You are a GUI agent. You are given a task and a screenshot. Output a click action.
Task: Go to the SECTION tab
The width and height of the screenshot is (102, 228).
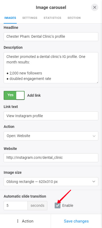[74, 18]
